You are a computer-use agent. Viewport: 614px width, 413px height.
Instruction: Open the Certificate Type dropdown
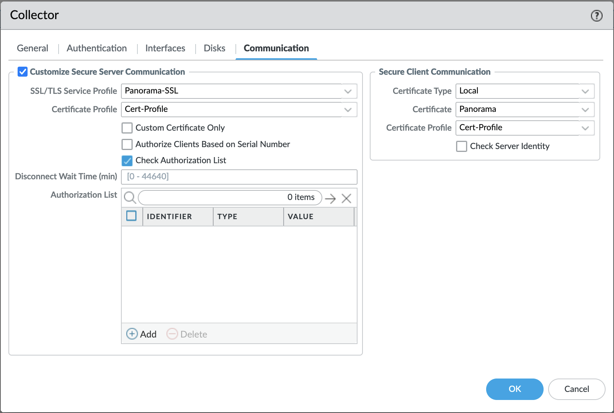(585, 91)
